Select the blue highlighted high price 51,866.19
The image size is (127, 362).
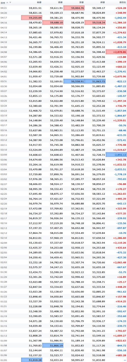click(53, 345)
